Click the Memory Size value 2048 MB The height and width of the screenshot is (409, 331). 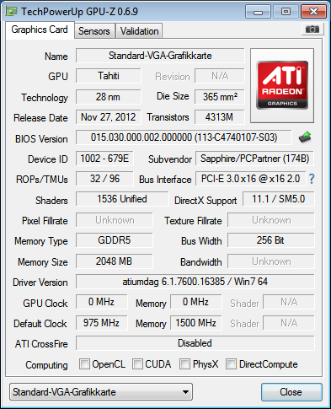point(115,261)
